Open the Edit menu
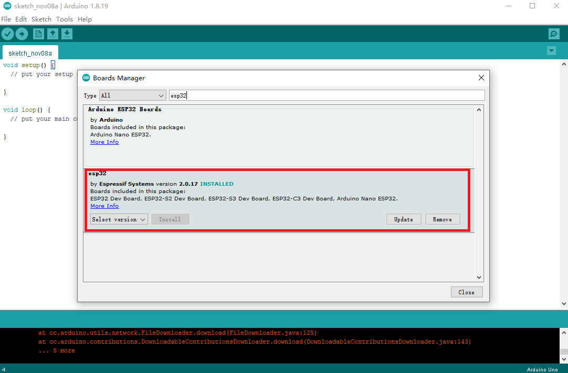Screen dimensions: 568x373 click(21, 19)
